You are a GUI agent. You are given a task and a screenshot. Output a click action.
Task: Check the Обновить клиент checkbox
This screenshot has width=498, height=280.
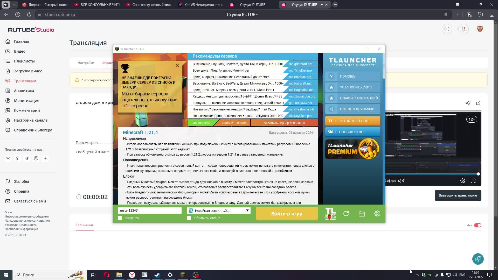tap(189, 218)
